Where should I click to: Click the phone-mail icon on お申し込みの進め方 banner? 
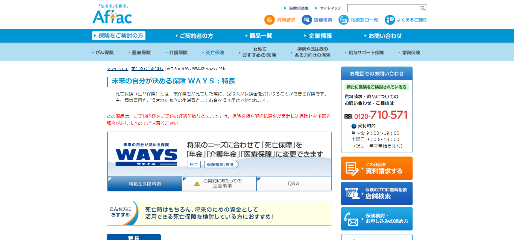tap(351, 219)
